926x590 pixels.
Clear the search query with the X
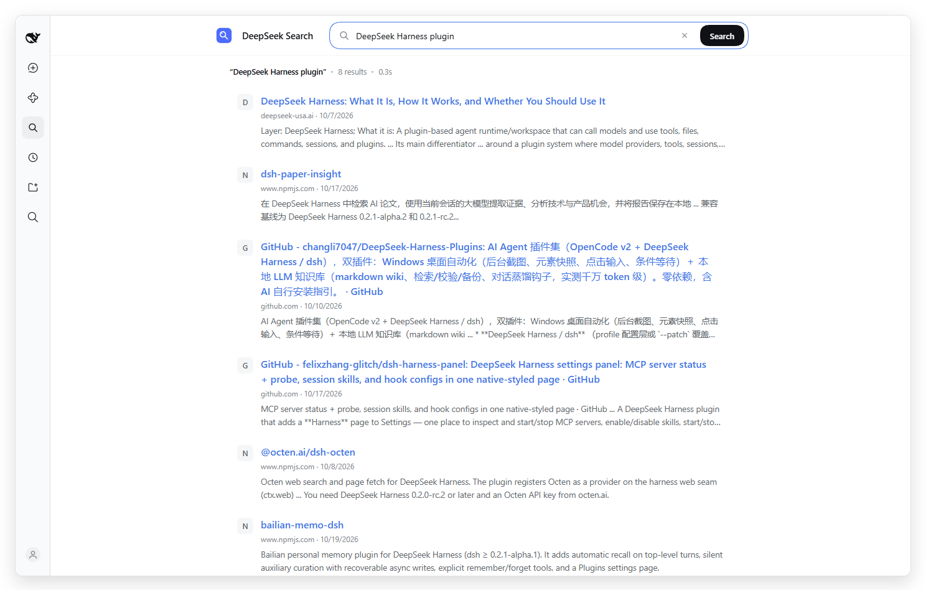pyautogui.click(x=685, y=35)
